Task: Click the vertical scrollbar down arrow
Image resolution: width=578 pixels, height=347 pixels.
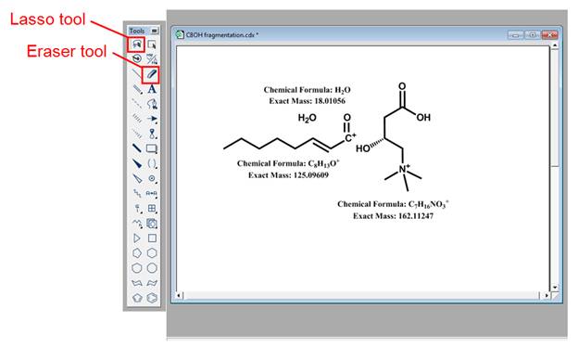Action: pyautogui.click(x=555, y=288)
